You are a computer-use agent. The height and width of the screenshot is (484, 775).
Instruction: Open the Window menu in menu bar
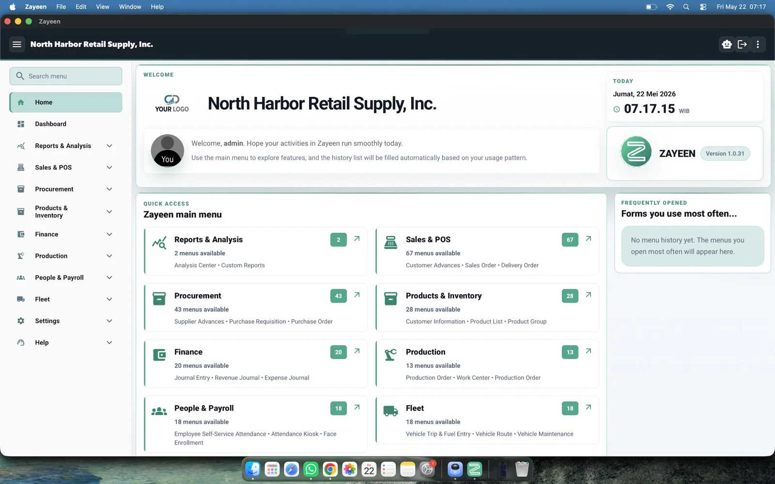(x=130, y=7)
